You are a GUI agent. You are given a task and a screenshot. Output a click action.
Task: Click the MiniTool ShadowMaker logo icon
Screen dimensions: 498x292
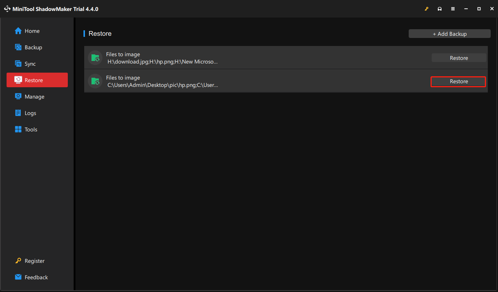(x=7, y=9)
